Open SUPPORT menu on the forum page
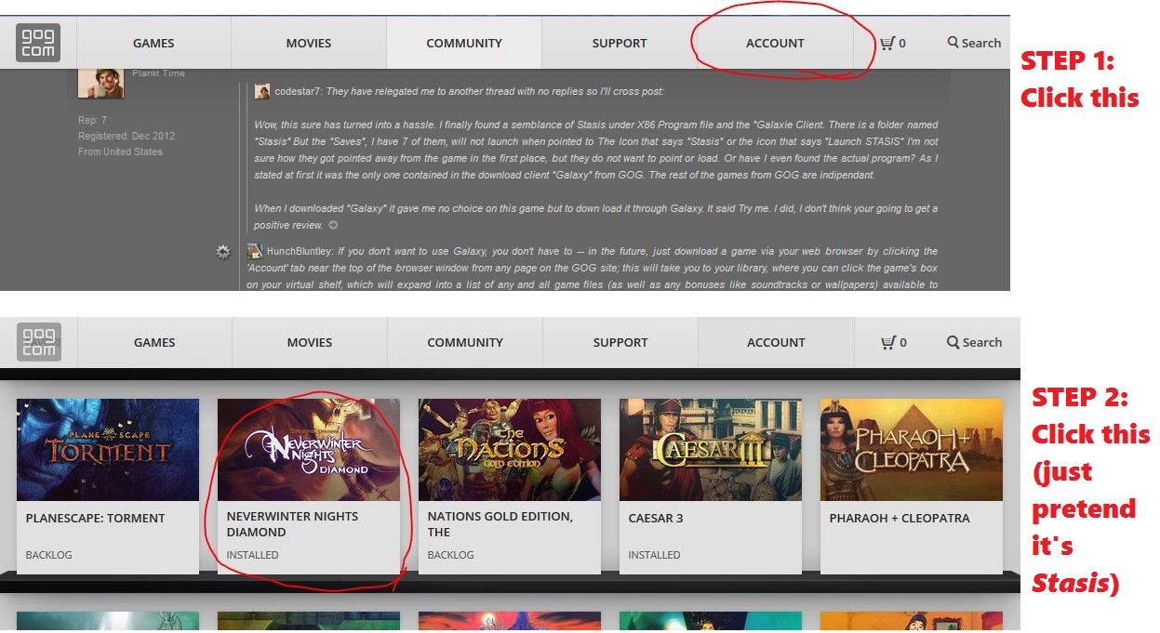The image size is (1160, 633). pyautogui.click(x=620, y=43)
